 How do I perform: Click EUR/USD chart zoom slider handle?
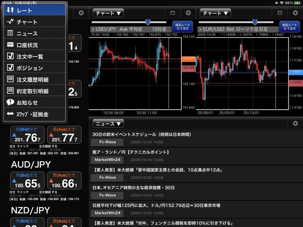coord(255,22)
